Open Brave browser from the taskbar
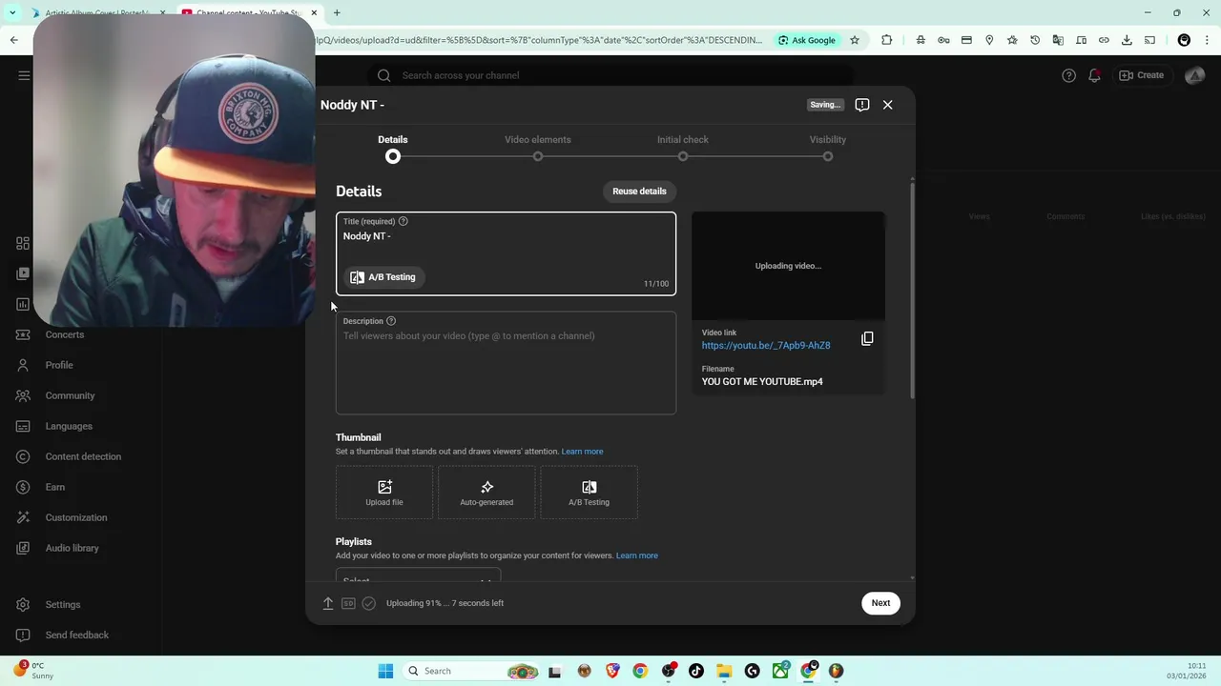The height and width of the screenshot is (686, 1221). 612,671
